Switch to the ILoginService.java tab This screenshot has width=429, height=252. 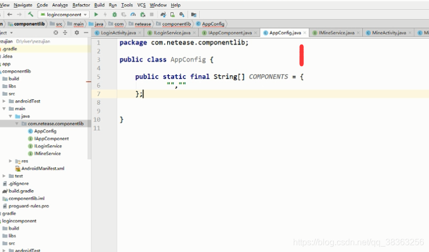coord(172,33)
